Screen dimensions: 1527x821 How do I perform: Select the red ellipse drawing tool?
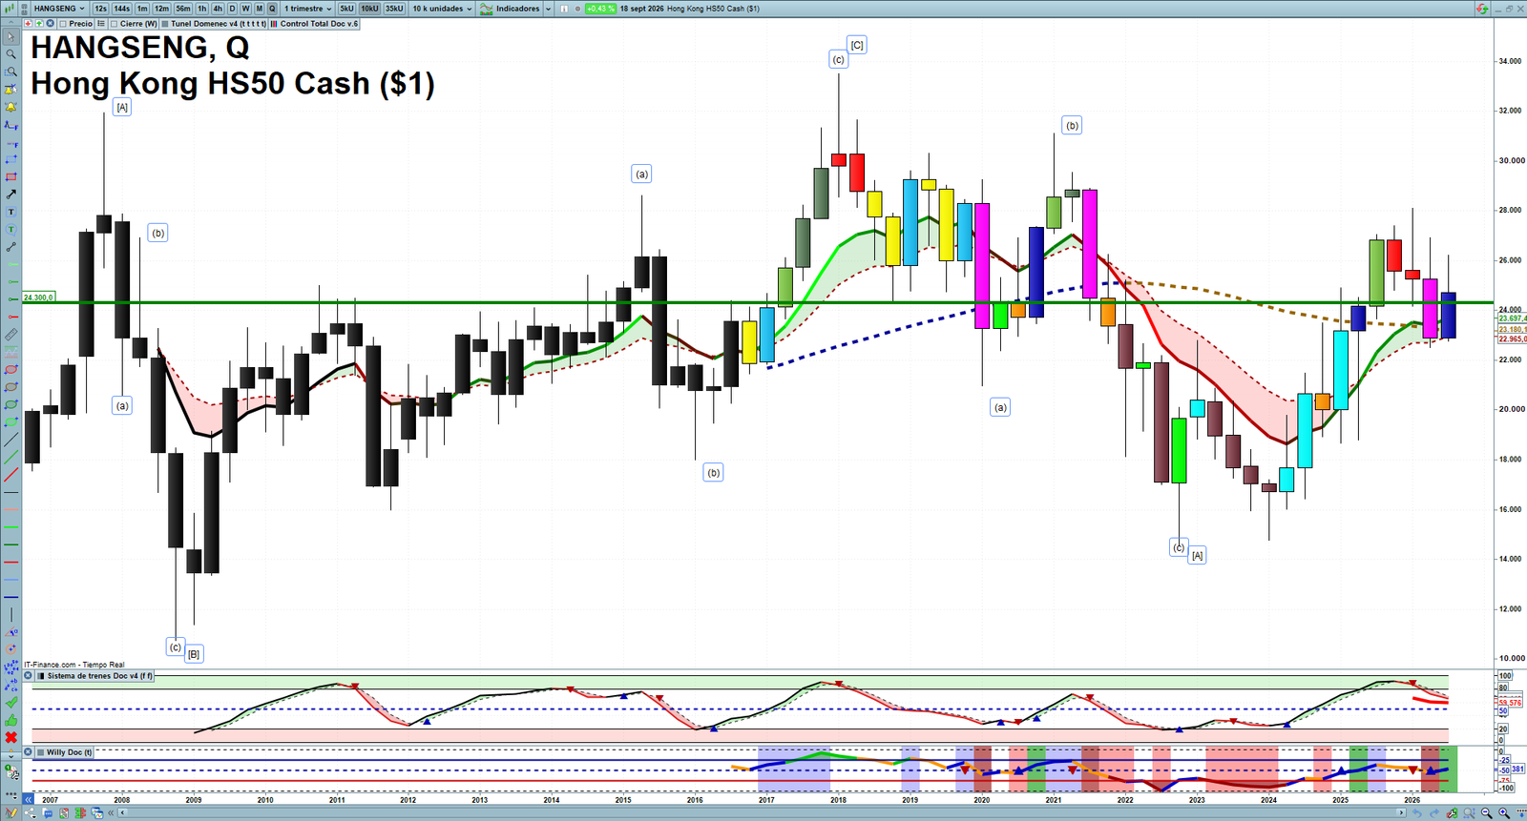coord(11,369)
